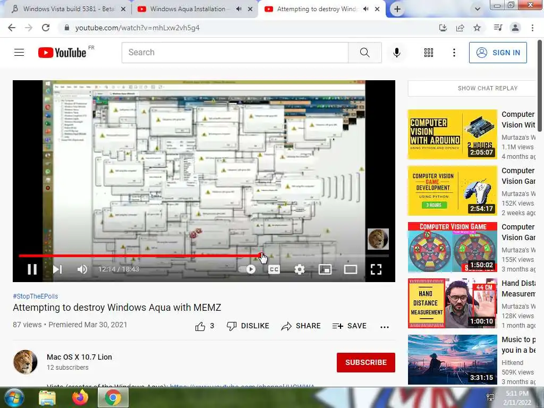The height and width of the screenshot is (408, 544).
Task: Turn on closed captions (CC)
Action: click(274, 269)
